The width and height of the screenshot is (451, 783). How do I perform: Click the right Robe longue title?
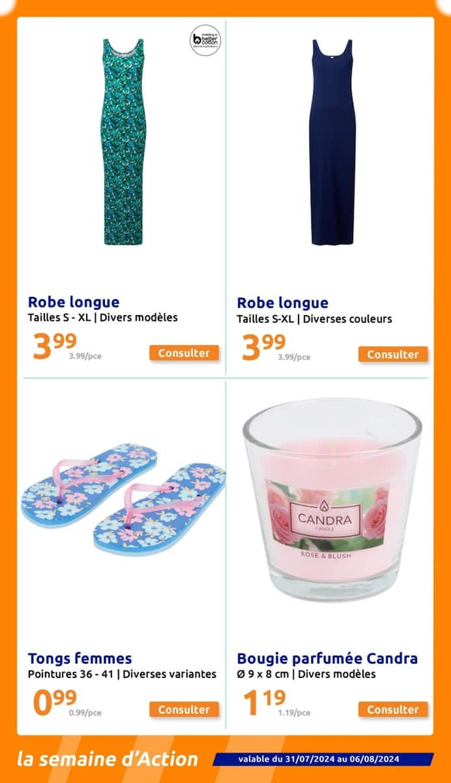[283, 303]
